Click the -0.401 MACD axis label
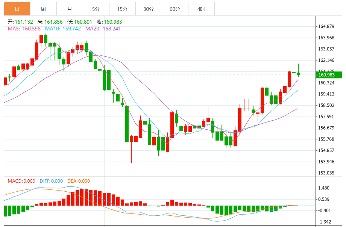Image resolution: width=346 pixels, height=227 pixels. pos(324,211)
